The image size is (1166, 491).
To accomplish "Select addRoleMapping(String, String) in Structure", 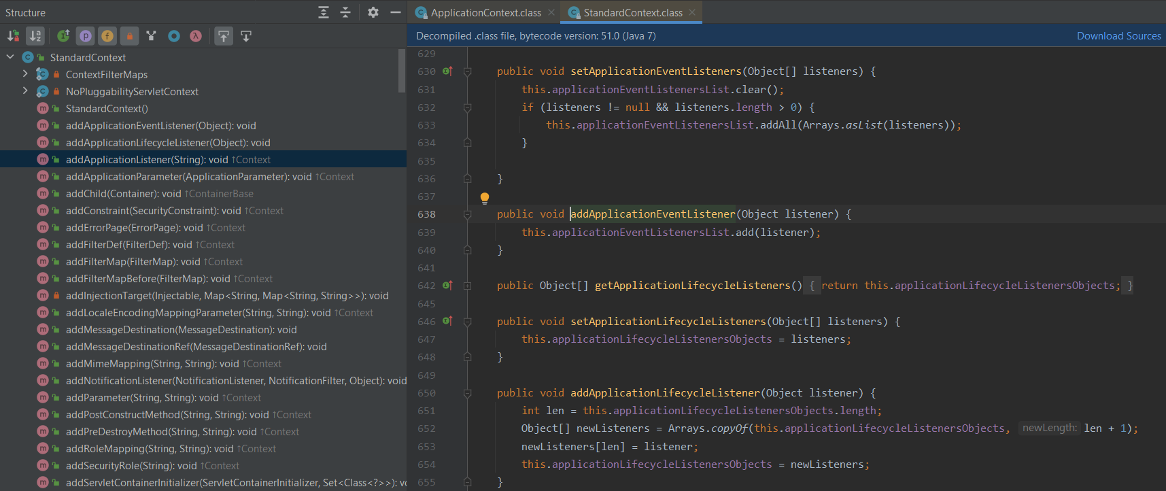I will pyautogui.click(x=203, y=448).
